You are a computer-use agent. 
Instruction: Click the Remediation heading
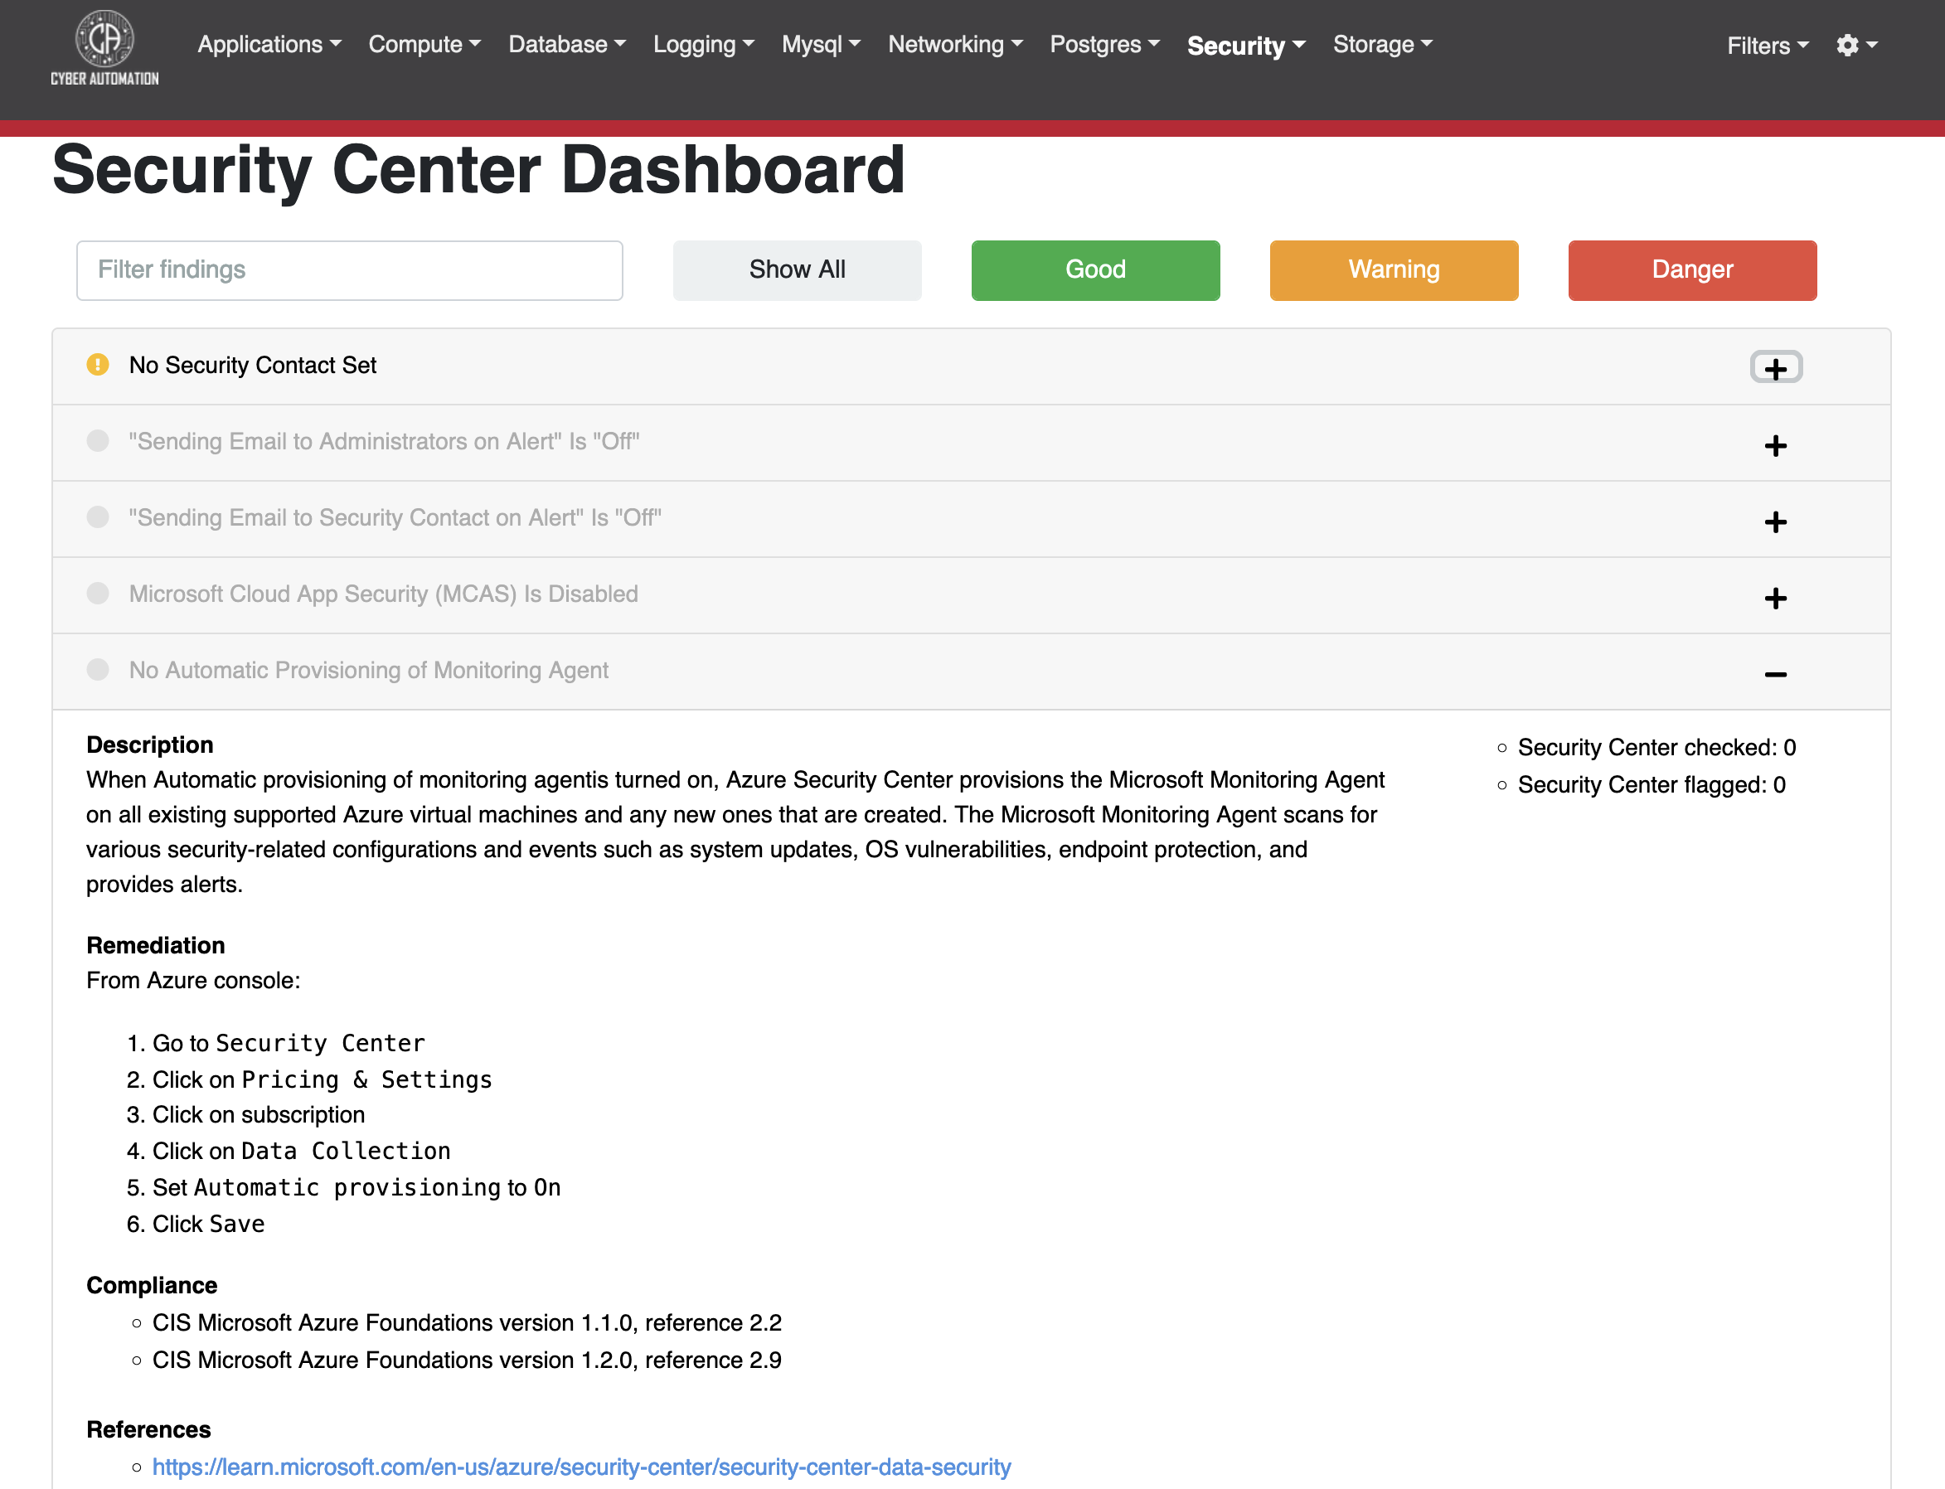click(x=155, y=945)
